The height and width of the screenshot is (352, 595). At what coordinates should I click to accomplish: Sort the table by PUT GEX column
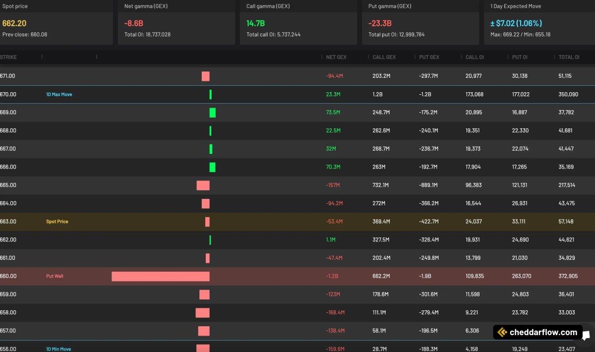tap(429, 57)
